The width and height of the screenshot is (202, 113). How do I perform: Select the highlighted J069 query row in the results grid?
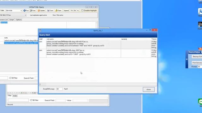(21, 43)
